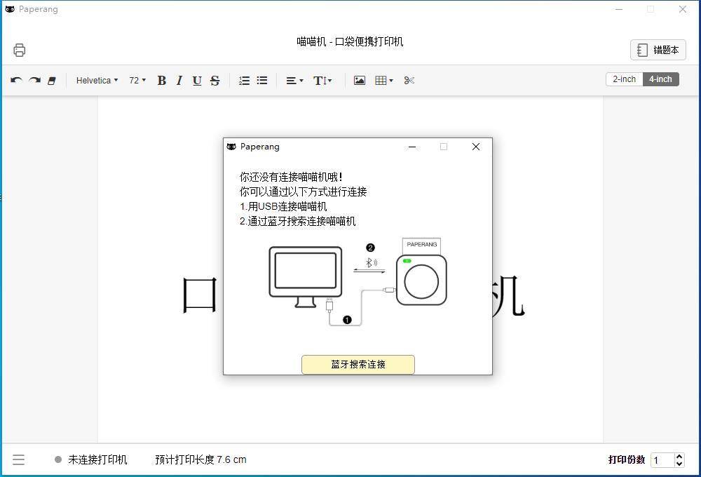The width and height of the screenshot is (701, 477).
Task: Select the insert image icon
Action: pos(359,80)
